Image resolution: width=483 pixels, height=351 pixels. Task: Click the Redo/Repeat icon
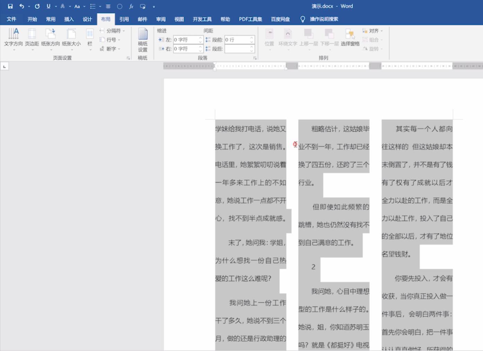pos(37,6)
